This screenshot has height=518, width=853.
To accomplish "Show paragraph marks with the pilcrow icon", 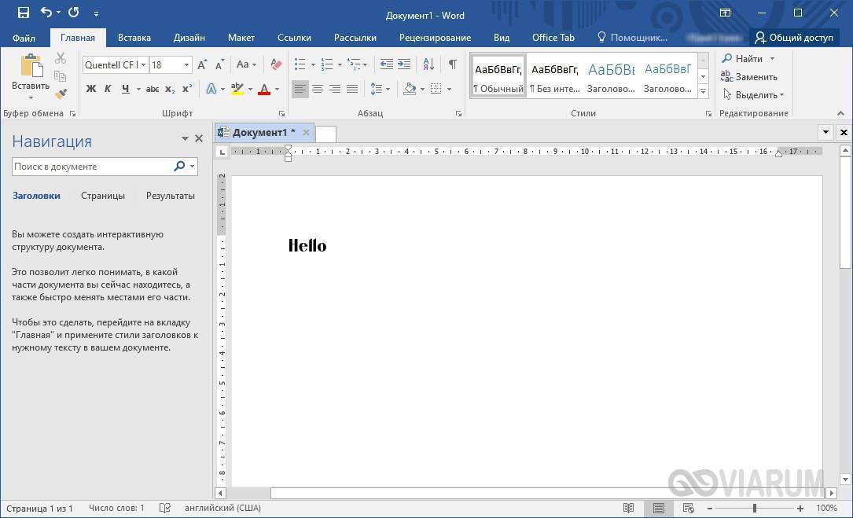I will tap(452, 64).
